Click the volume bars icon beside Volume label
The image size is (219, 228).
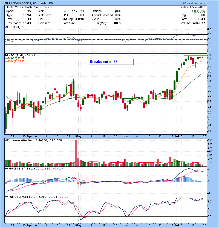6,140
